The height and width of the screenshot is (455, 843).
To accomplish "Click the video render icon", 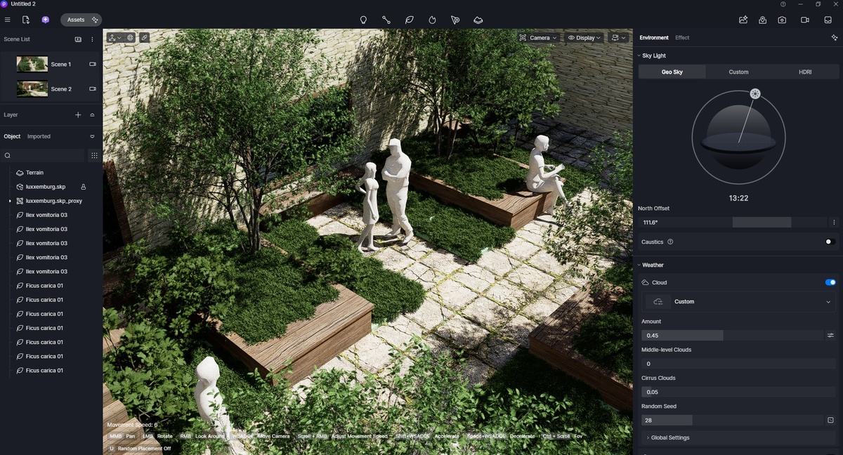I will (805, 20).
